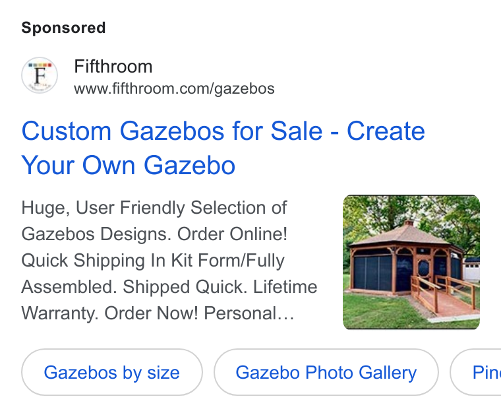Click the Order Online! description text
The width and height of the screenshot is (501, 417).
[232, 234]
